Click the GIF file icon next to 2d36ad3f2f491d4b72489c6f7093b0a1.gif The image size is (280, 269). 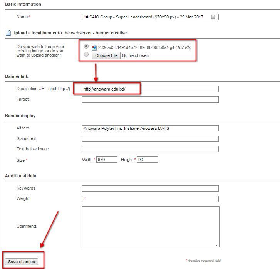coord(94,47)
